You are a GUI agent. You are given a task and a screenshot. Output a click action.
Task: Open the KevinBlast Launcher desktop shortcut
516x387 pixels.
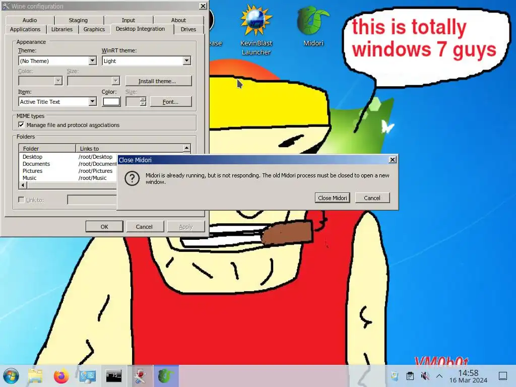256,30
